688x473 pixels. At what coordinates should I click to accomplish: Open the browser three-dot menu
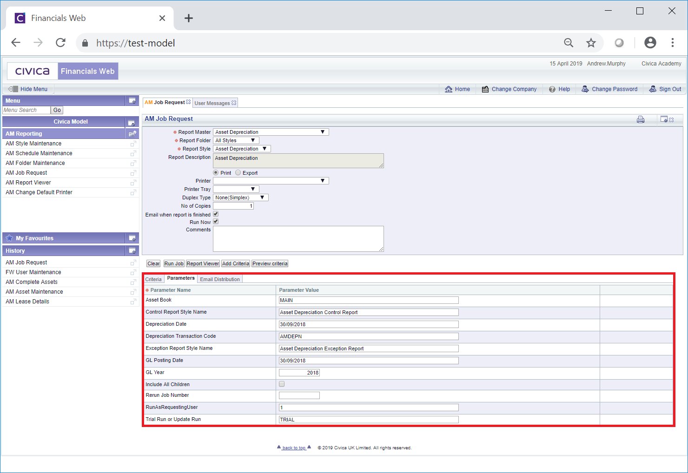pos(673,43)
